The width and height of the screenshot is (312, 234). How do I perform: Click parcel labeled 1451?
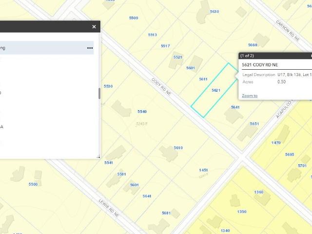(203, 170)
